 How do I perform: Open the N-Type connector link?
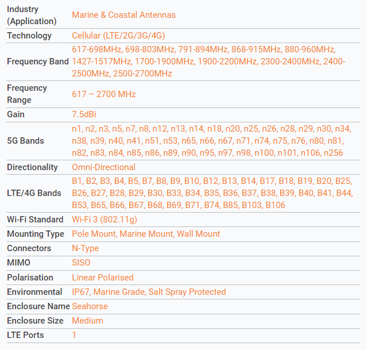point(86,248)
